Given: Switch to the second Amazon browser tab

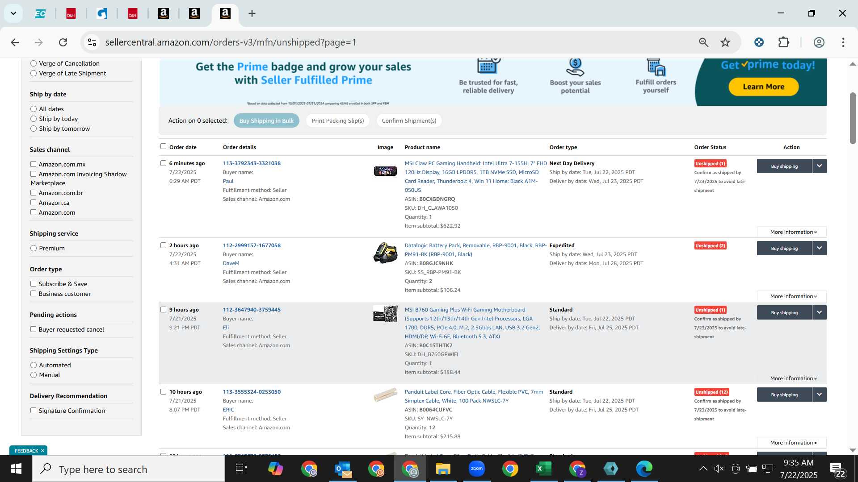Looking at the screenshot, I should click(194, 13).
